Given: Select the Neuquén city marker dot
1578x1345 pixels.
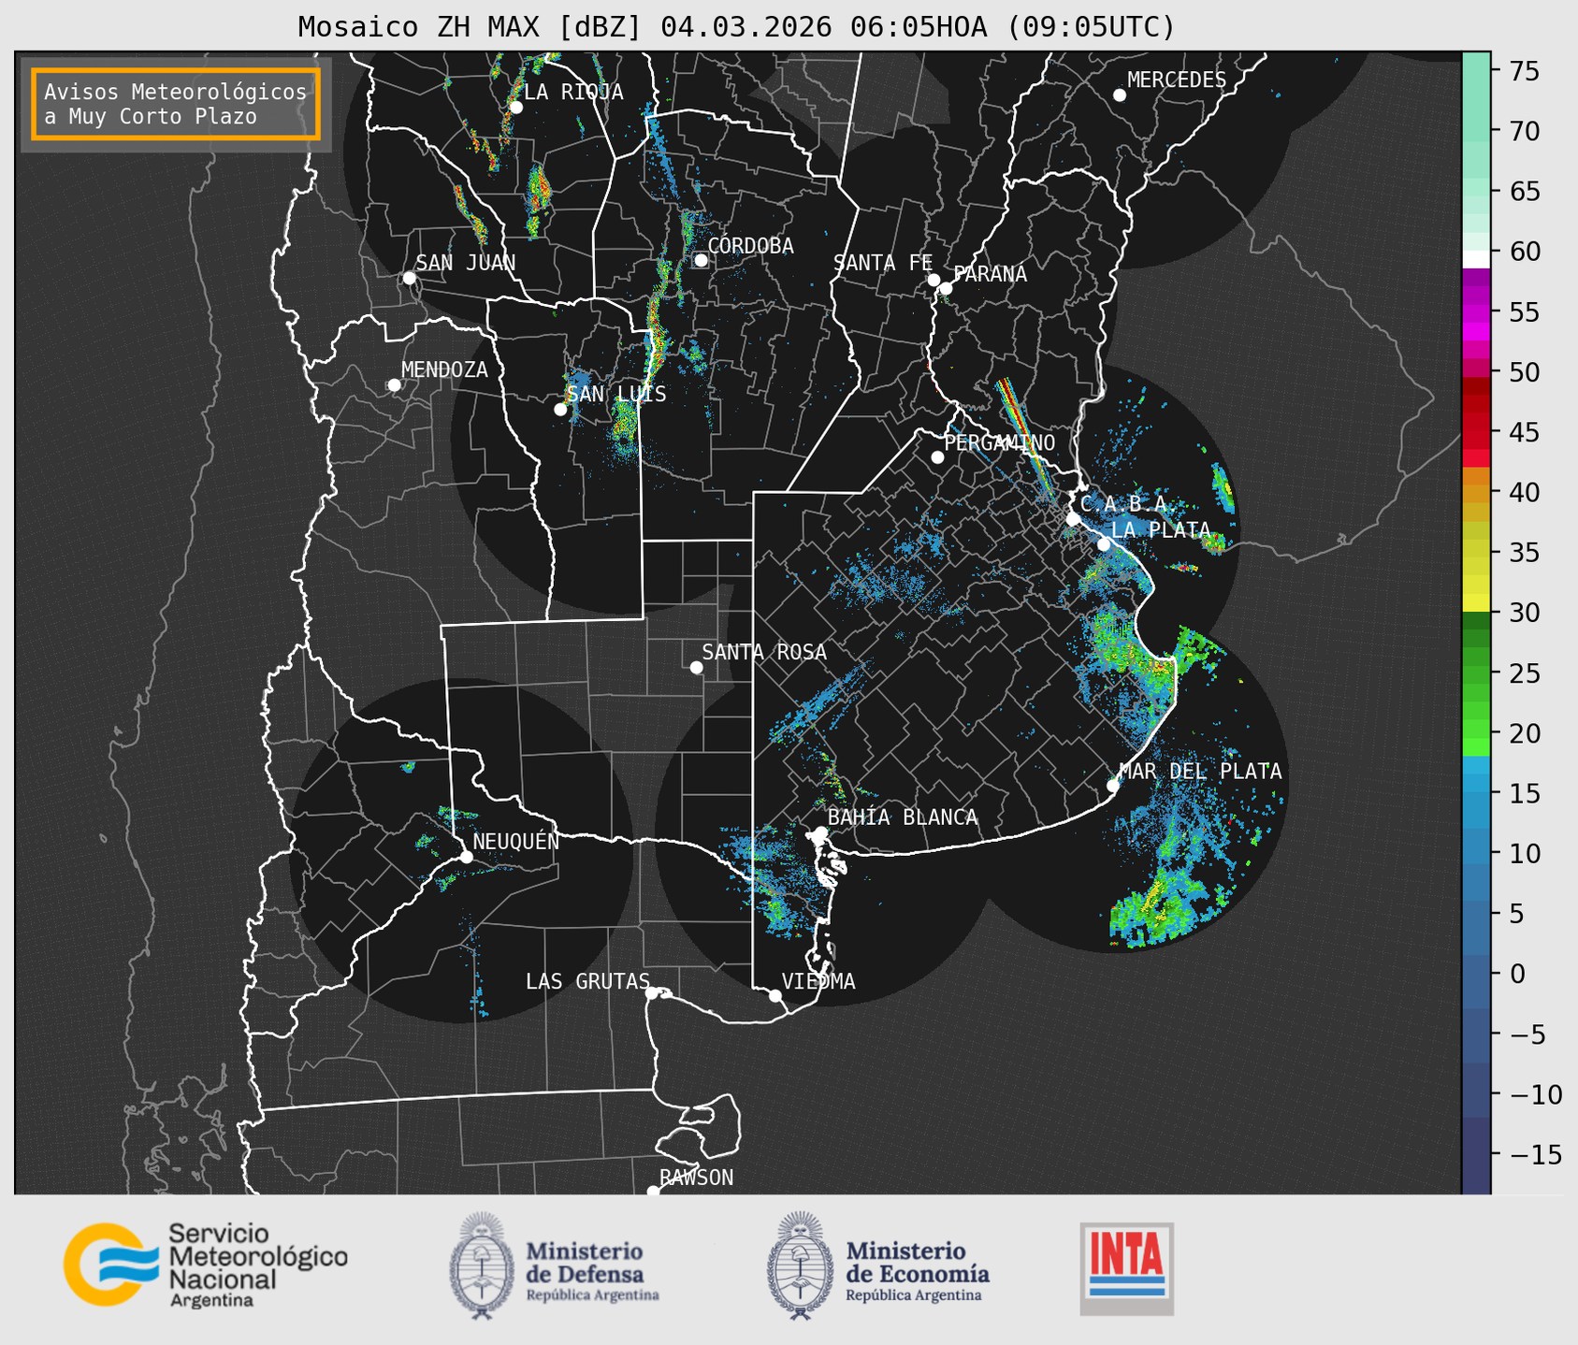Looking at the screenshot, I should coord(466,857).
